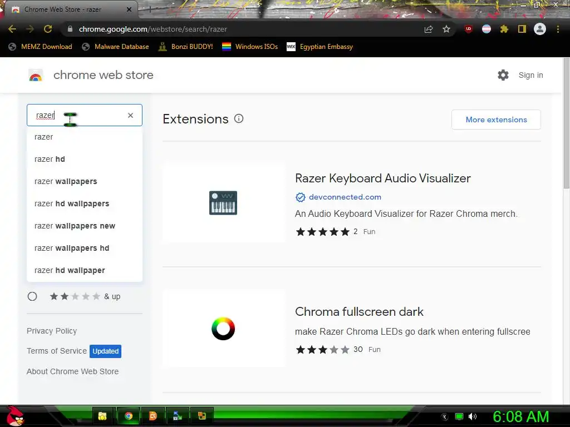Open the Egyptian Embassy bookmark

tap(320, 47)
